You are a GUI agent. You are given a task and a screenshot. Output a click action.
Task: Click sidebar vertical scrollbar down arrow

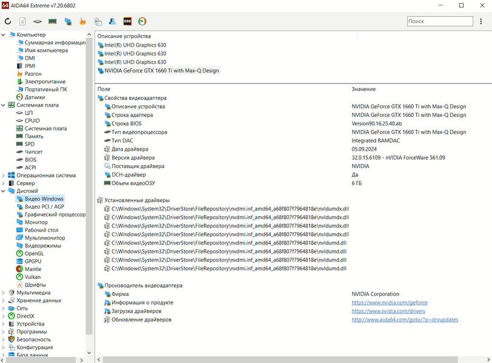point(89,352)
